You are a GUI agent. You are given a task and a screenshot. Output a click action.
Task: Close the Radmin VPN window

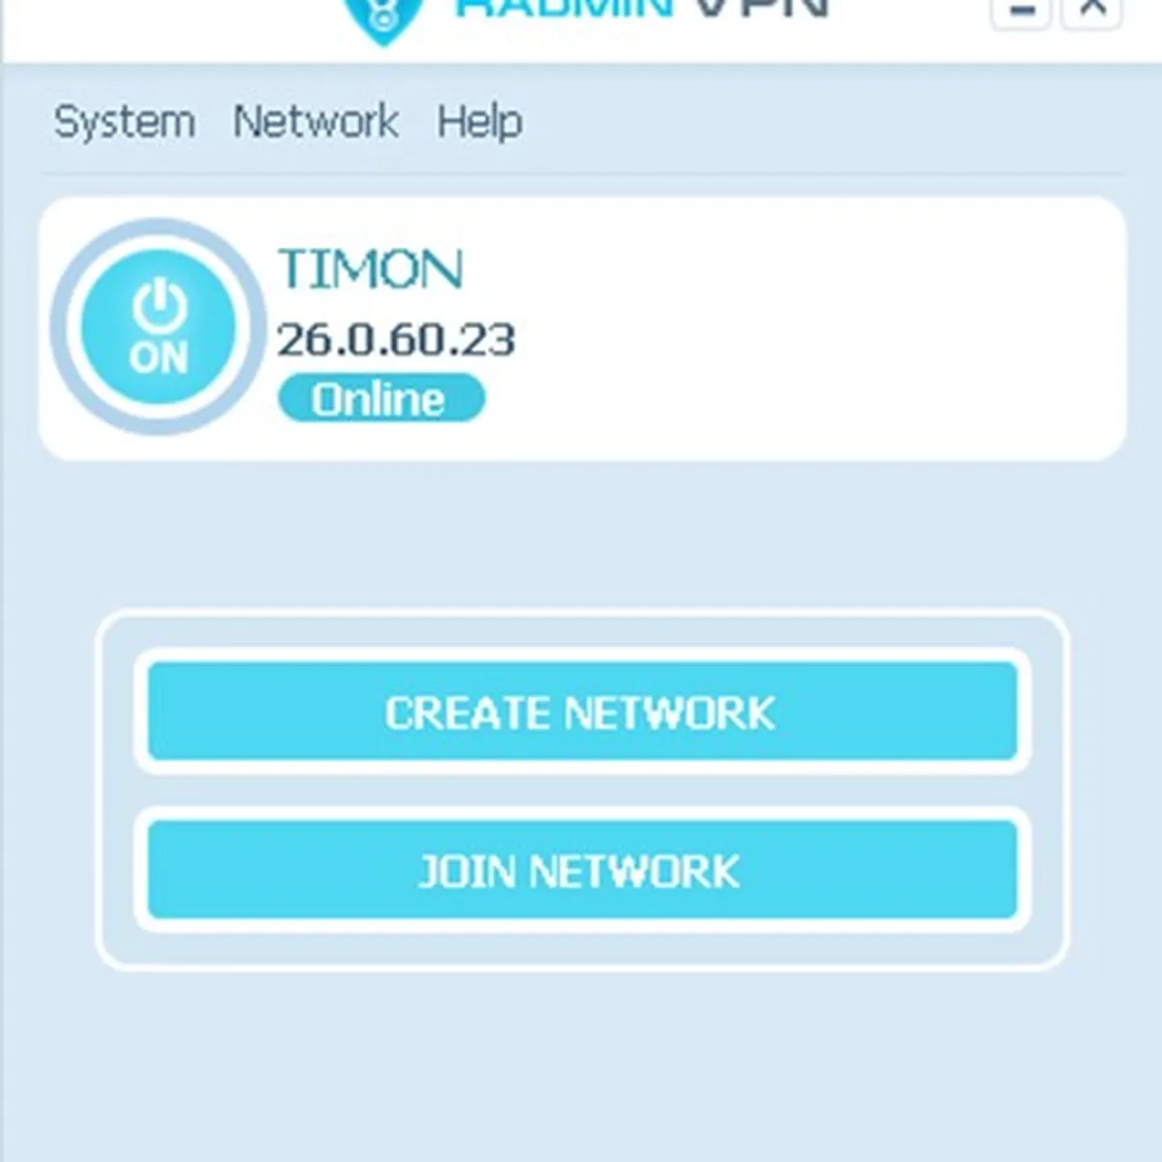(1092, 13)
